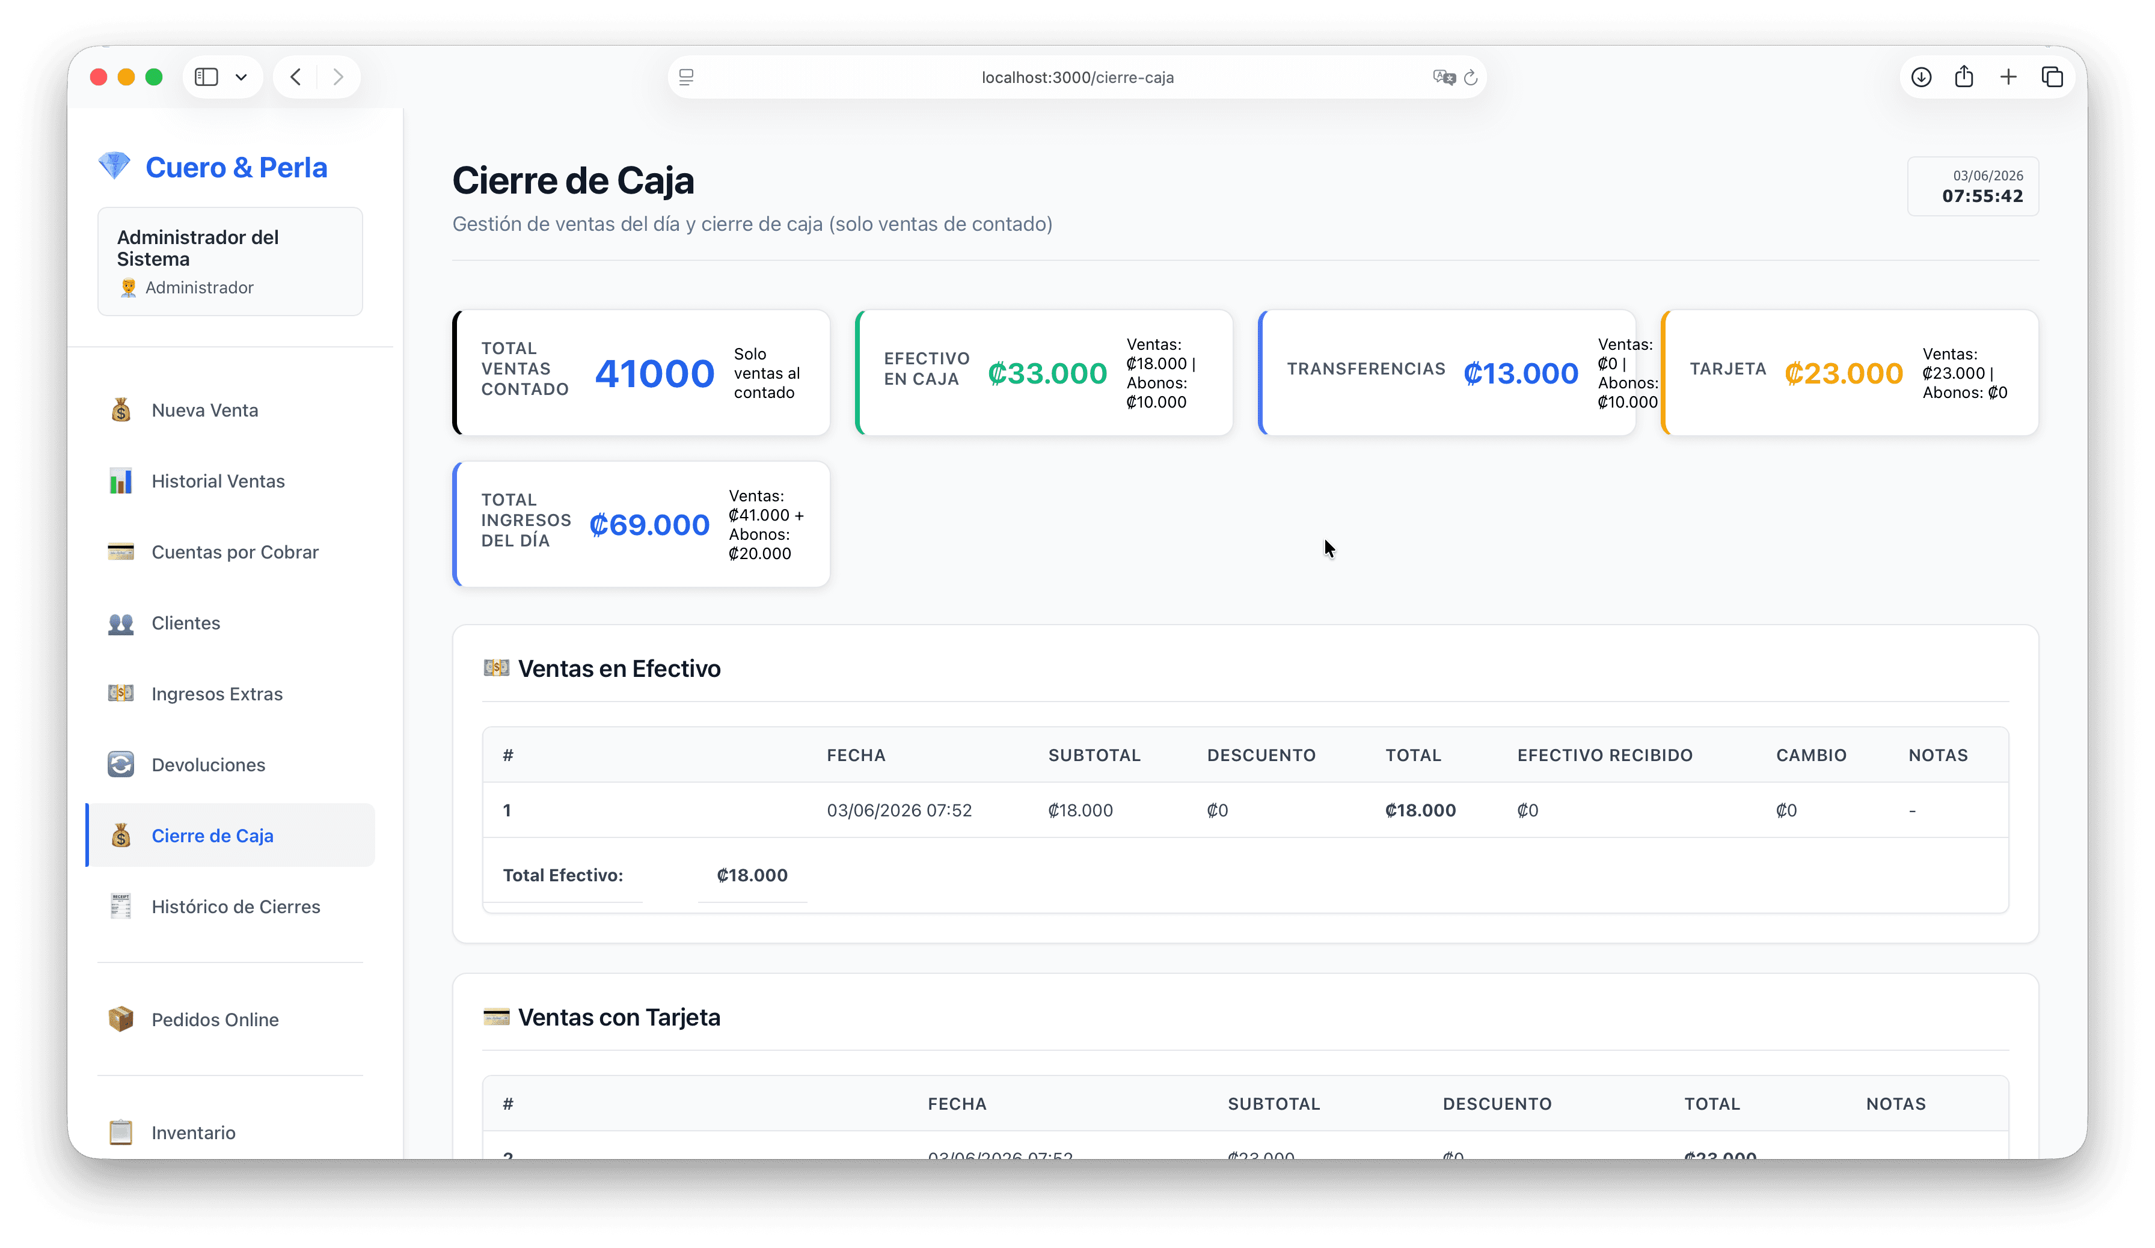Viewport: 2155px width, 1248px height.
Task: Click the Administrador del Sistema user card
Action: pyautogui.click(x=230, y=262)
